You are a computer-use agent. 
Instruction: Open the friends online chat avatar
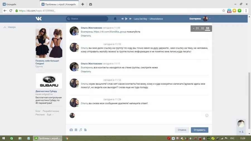point(241,123)
